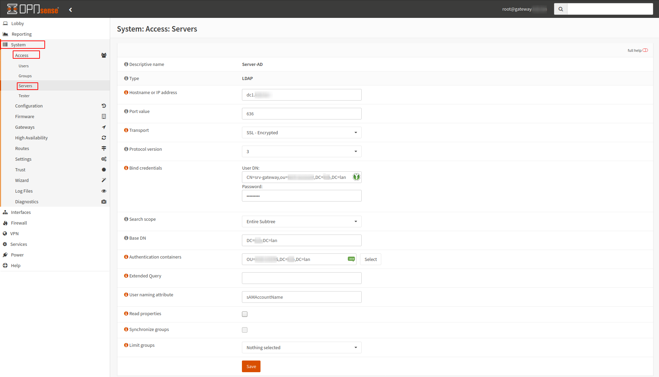The height and width of the screenshot is (377, 659).
Task: Open the Search scope dropdown
Action: (x=301, y=221)
